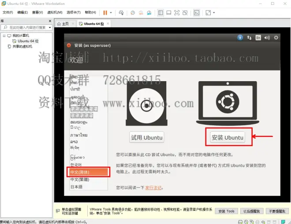Click the 安装 Tools button
Viewport: 291px width, 224px height.
pos(226,211)
